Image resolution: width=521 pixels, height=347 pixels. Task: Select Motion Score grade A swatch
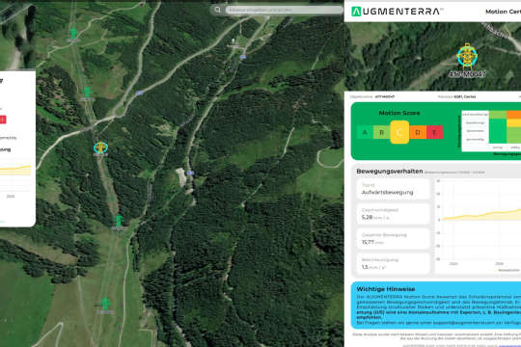click(365, 132)
